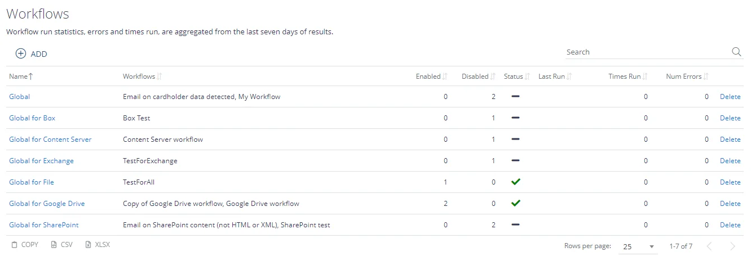Sort by Enabled column arrows
The height and width of the screenshot is (265, 751).
[445, 77]
